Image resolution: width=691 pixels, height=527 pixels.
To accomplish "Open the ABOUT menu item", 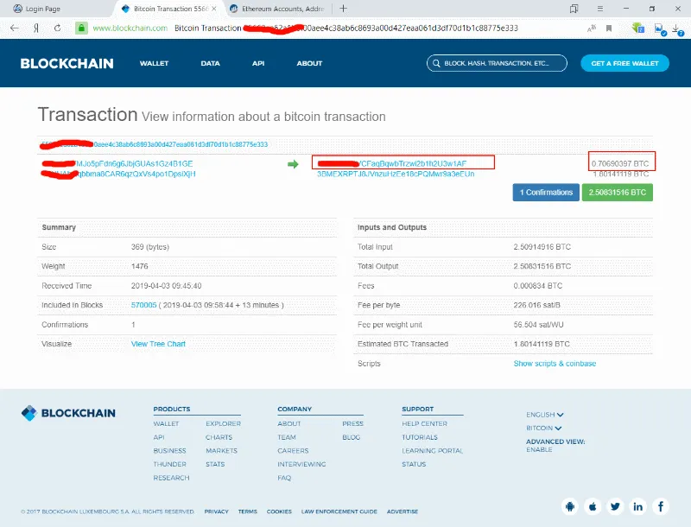I will (309, 63).
